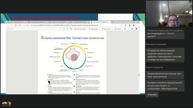Click the scrollbar down arrow of the PDF viewer
Viewport: 193px width, 108px height.
point(139,94)
